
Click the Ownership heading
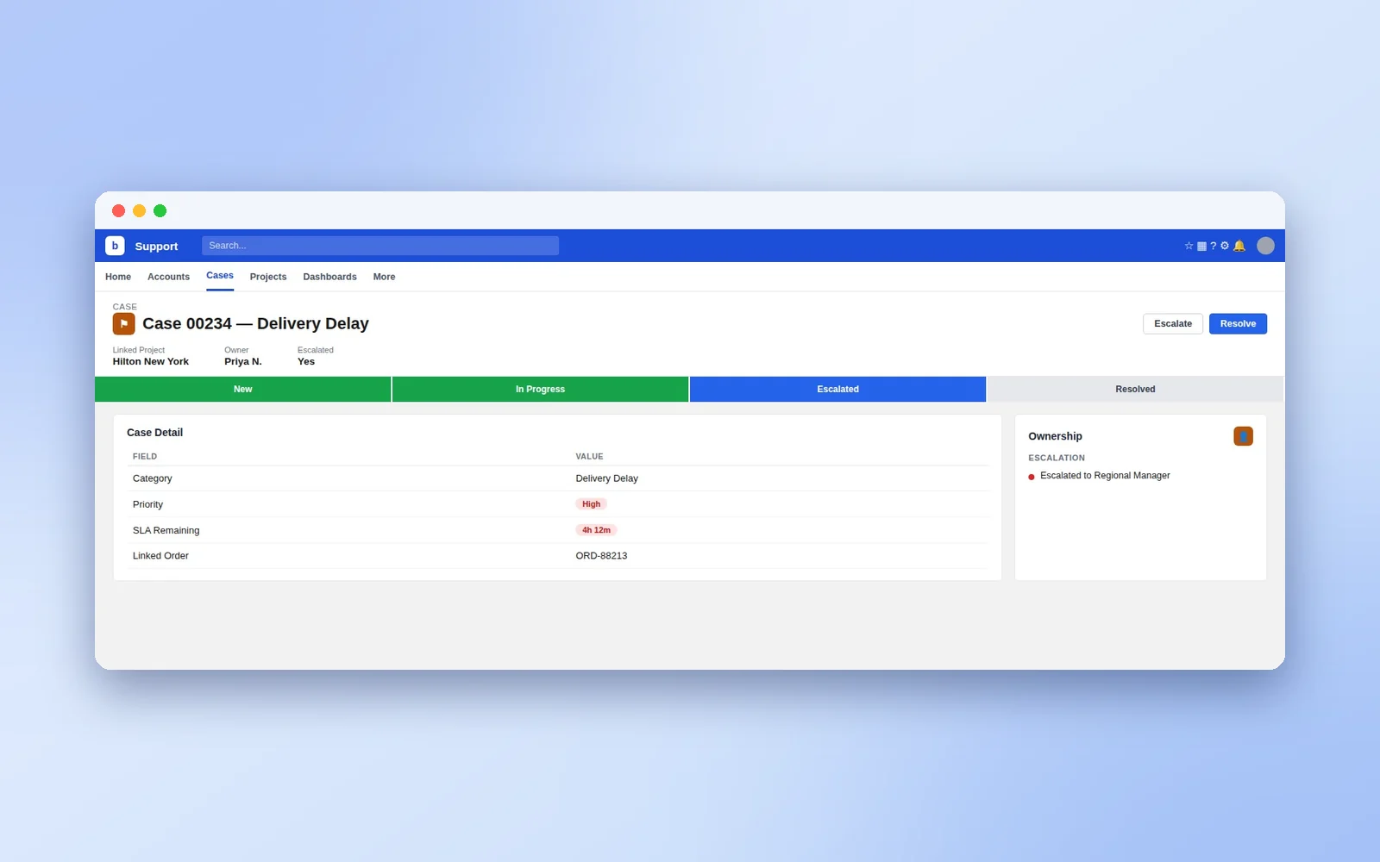pyautogui.click(x=1055, y=436)
